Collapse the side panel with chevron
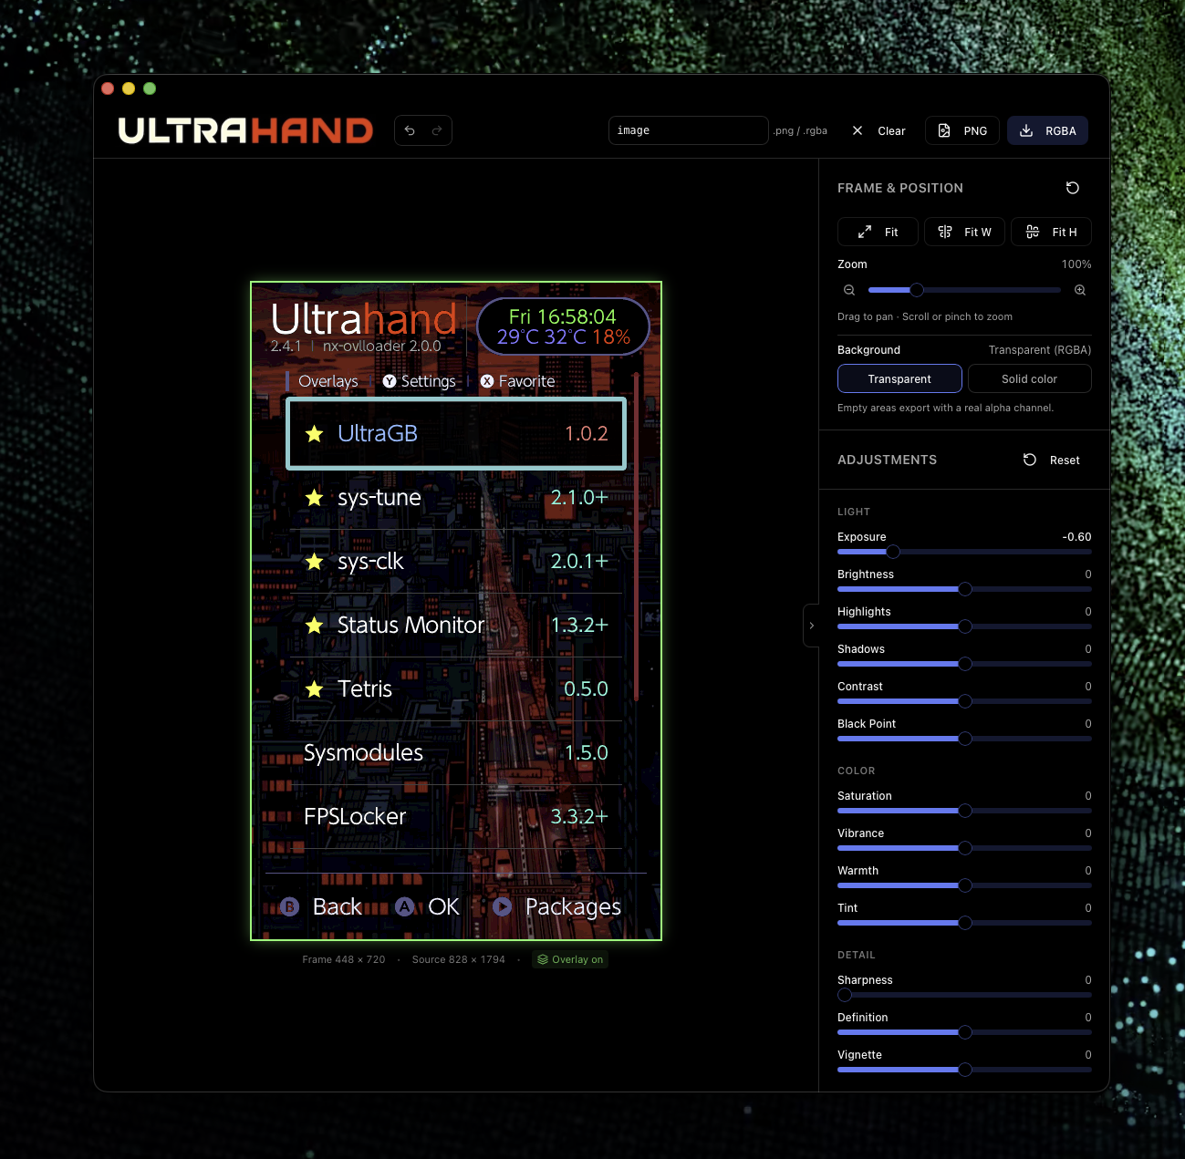This screenshot has height=1159, width=1185. (811, 626)
